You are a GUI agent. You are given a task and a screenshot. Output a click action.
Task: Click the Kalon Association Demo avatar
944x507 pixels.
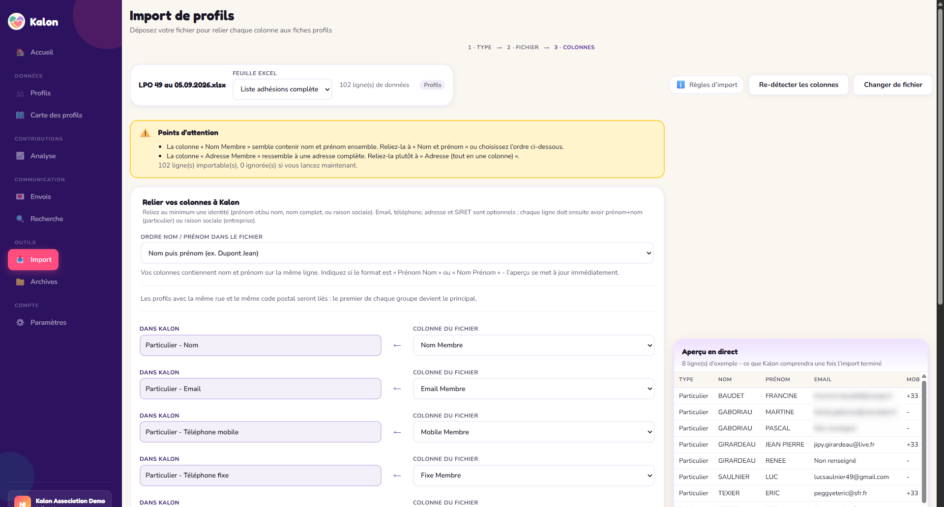click(x=23, y=502)
